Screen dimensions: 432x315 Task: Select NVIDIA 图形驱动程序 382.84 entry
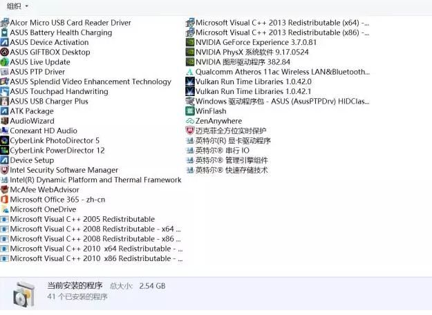click(x=238, y=62)
